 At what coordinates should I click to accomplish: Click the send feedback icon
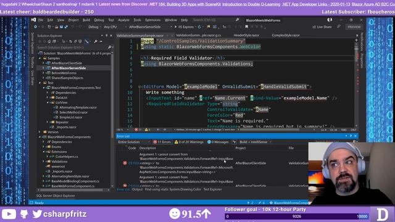coord(339,27)
